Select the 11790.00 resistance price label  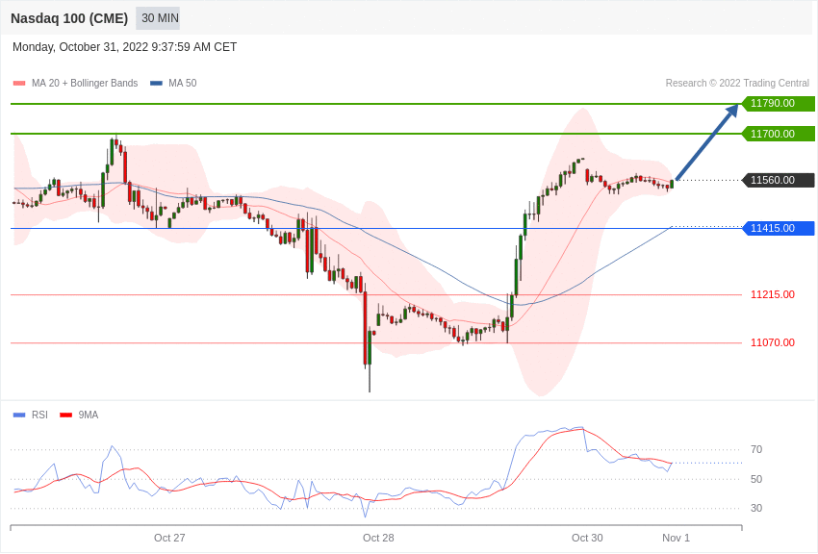(779, 103)
